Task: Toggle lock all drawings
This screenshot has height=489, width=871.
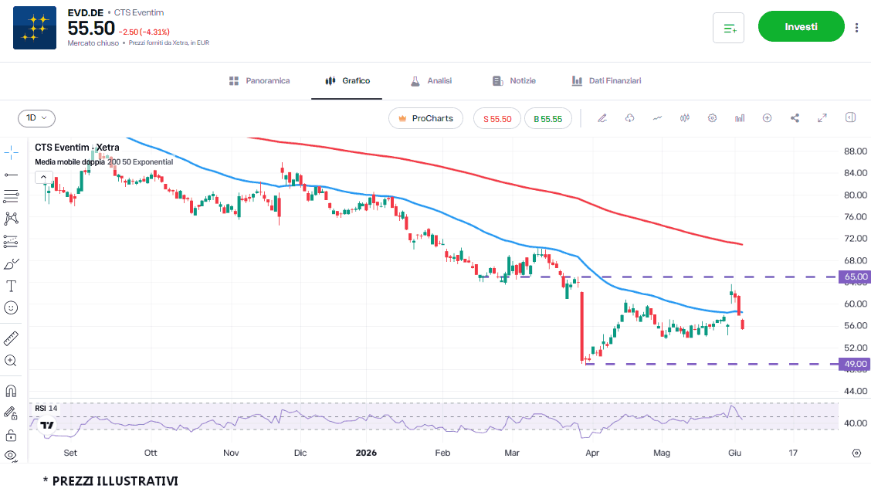Action: [11, 435]
